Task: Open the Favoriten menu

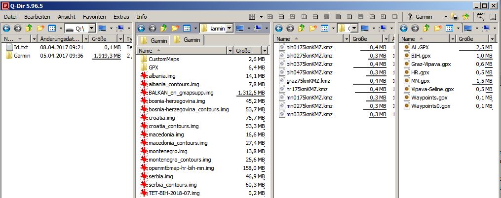Action: 94,17
